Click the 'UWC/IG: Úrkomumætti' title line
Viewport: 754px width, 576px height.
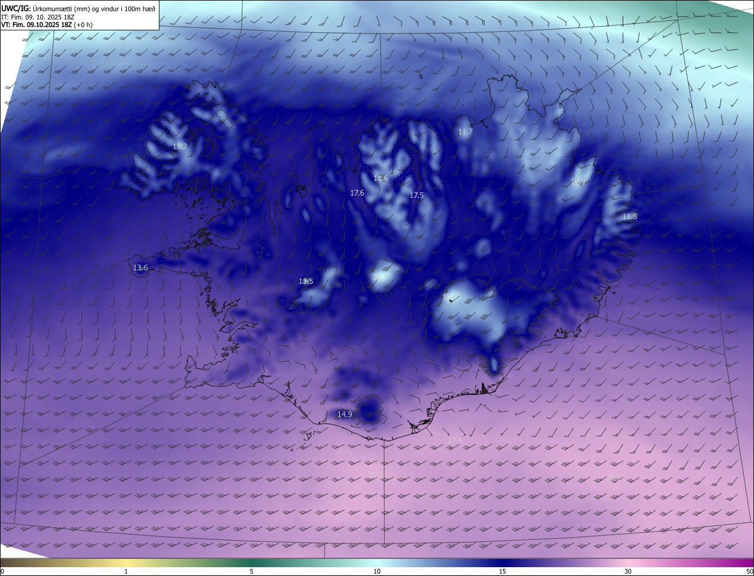[78, 8]
